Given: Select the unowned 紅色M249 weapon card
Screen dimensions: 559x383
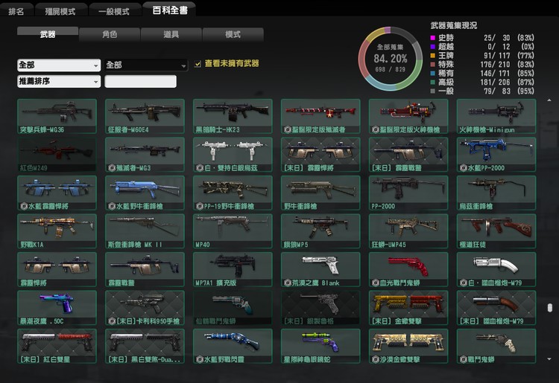Looking at the screenshot, I should coord(57,155).
